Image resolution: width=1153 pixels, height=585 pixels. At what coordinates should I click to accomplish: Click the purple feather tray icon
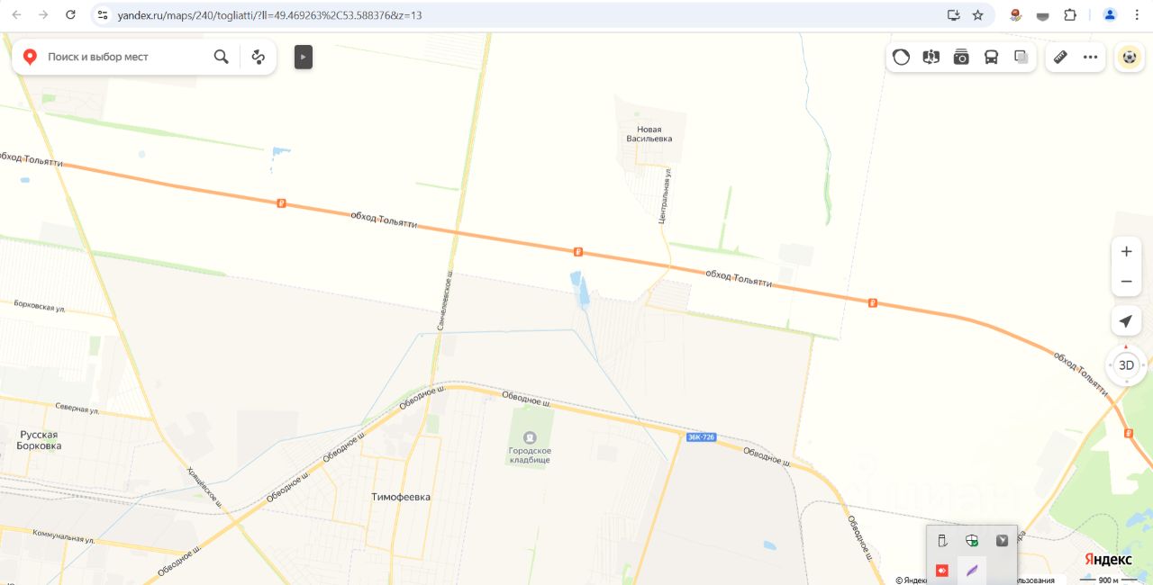point(972,571)
